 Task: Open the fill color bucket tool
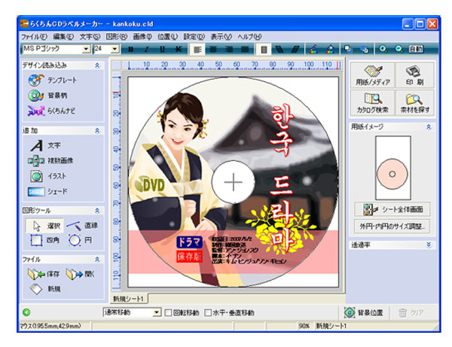tap(330, 49)
